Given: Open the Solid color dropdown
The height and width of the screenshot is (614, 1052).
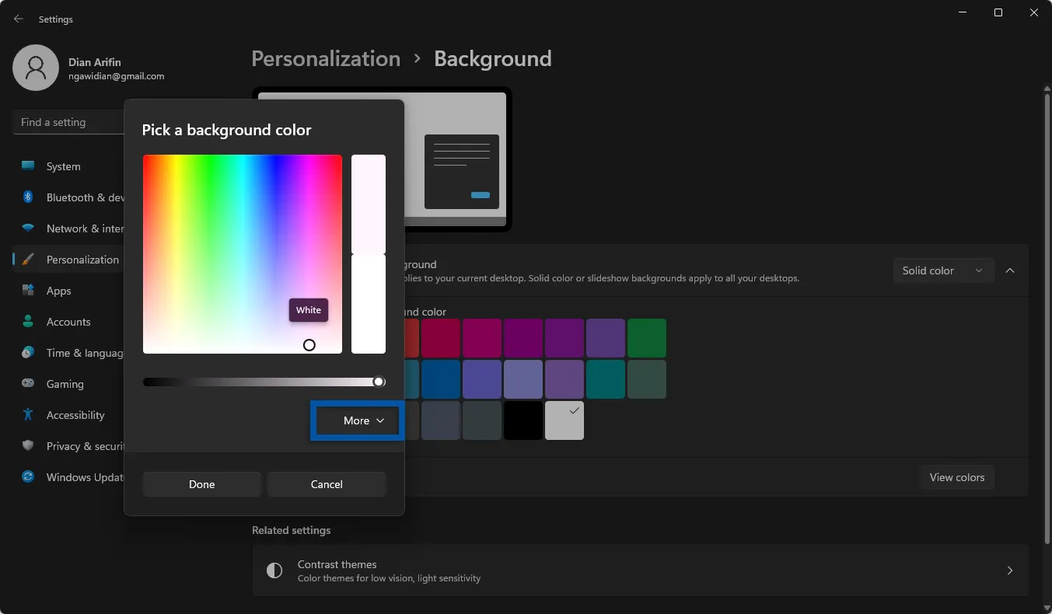Looking at the screenshot, I should (x=943, y=270).
